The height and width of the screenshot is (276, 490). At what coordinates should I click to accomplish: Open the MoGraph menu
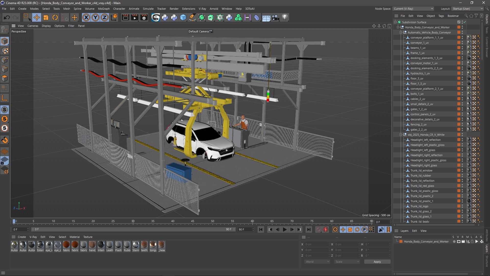[104, 9]
